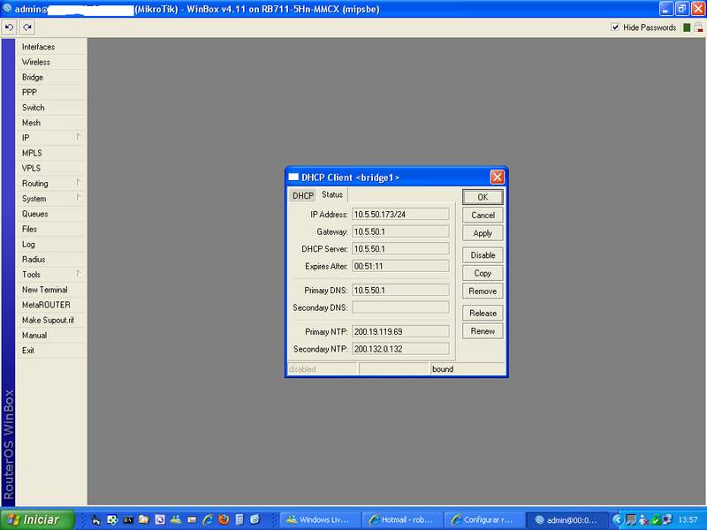Click the Release button
Screen dimensions: 707x530
pos(483,314)
